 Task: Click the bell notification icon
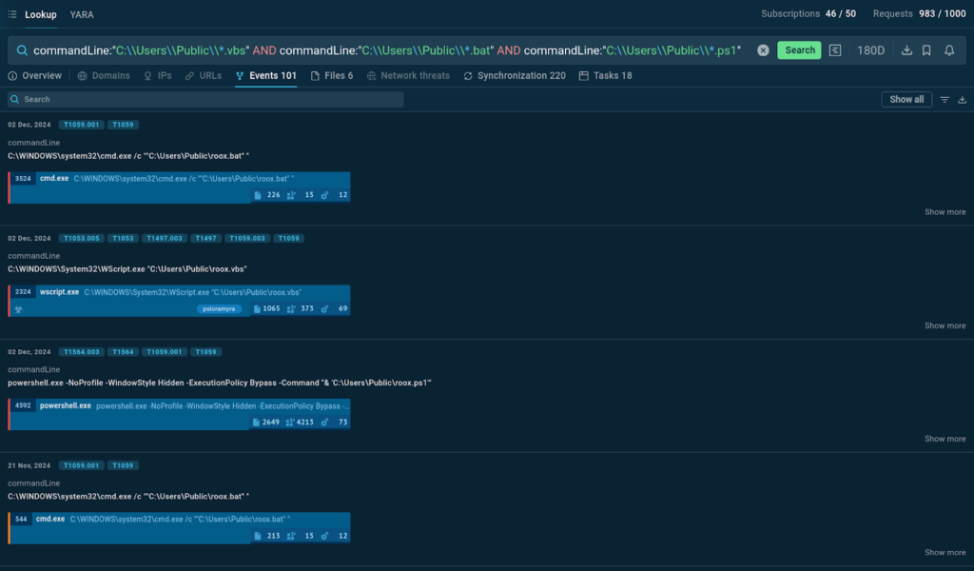(949, 50)
